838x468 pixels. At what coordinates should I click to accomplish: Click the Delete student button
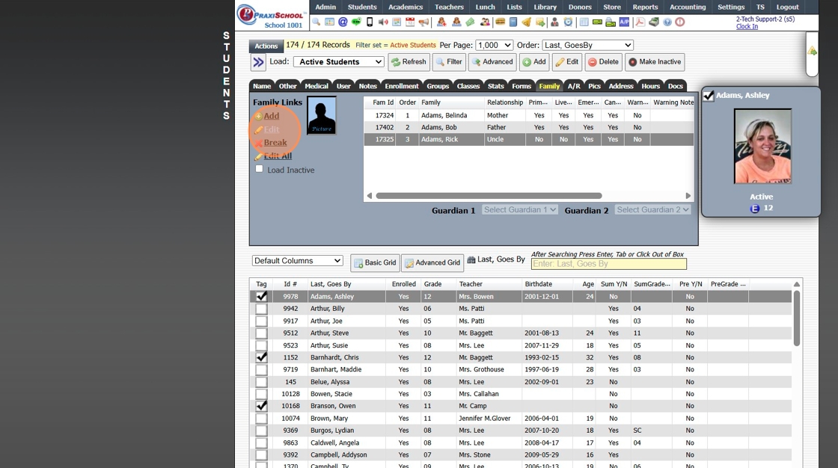603,62
